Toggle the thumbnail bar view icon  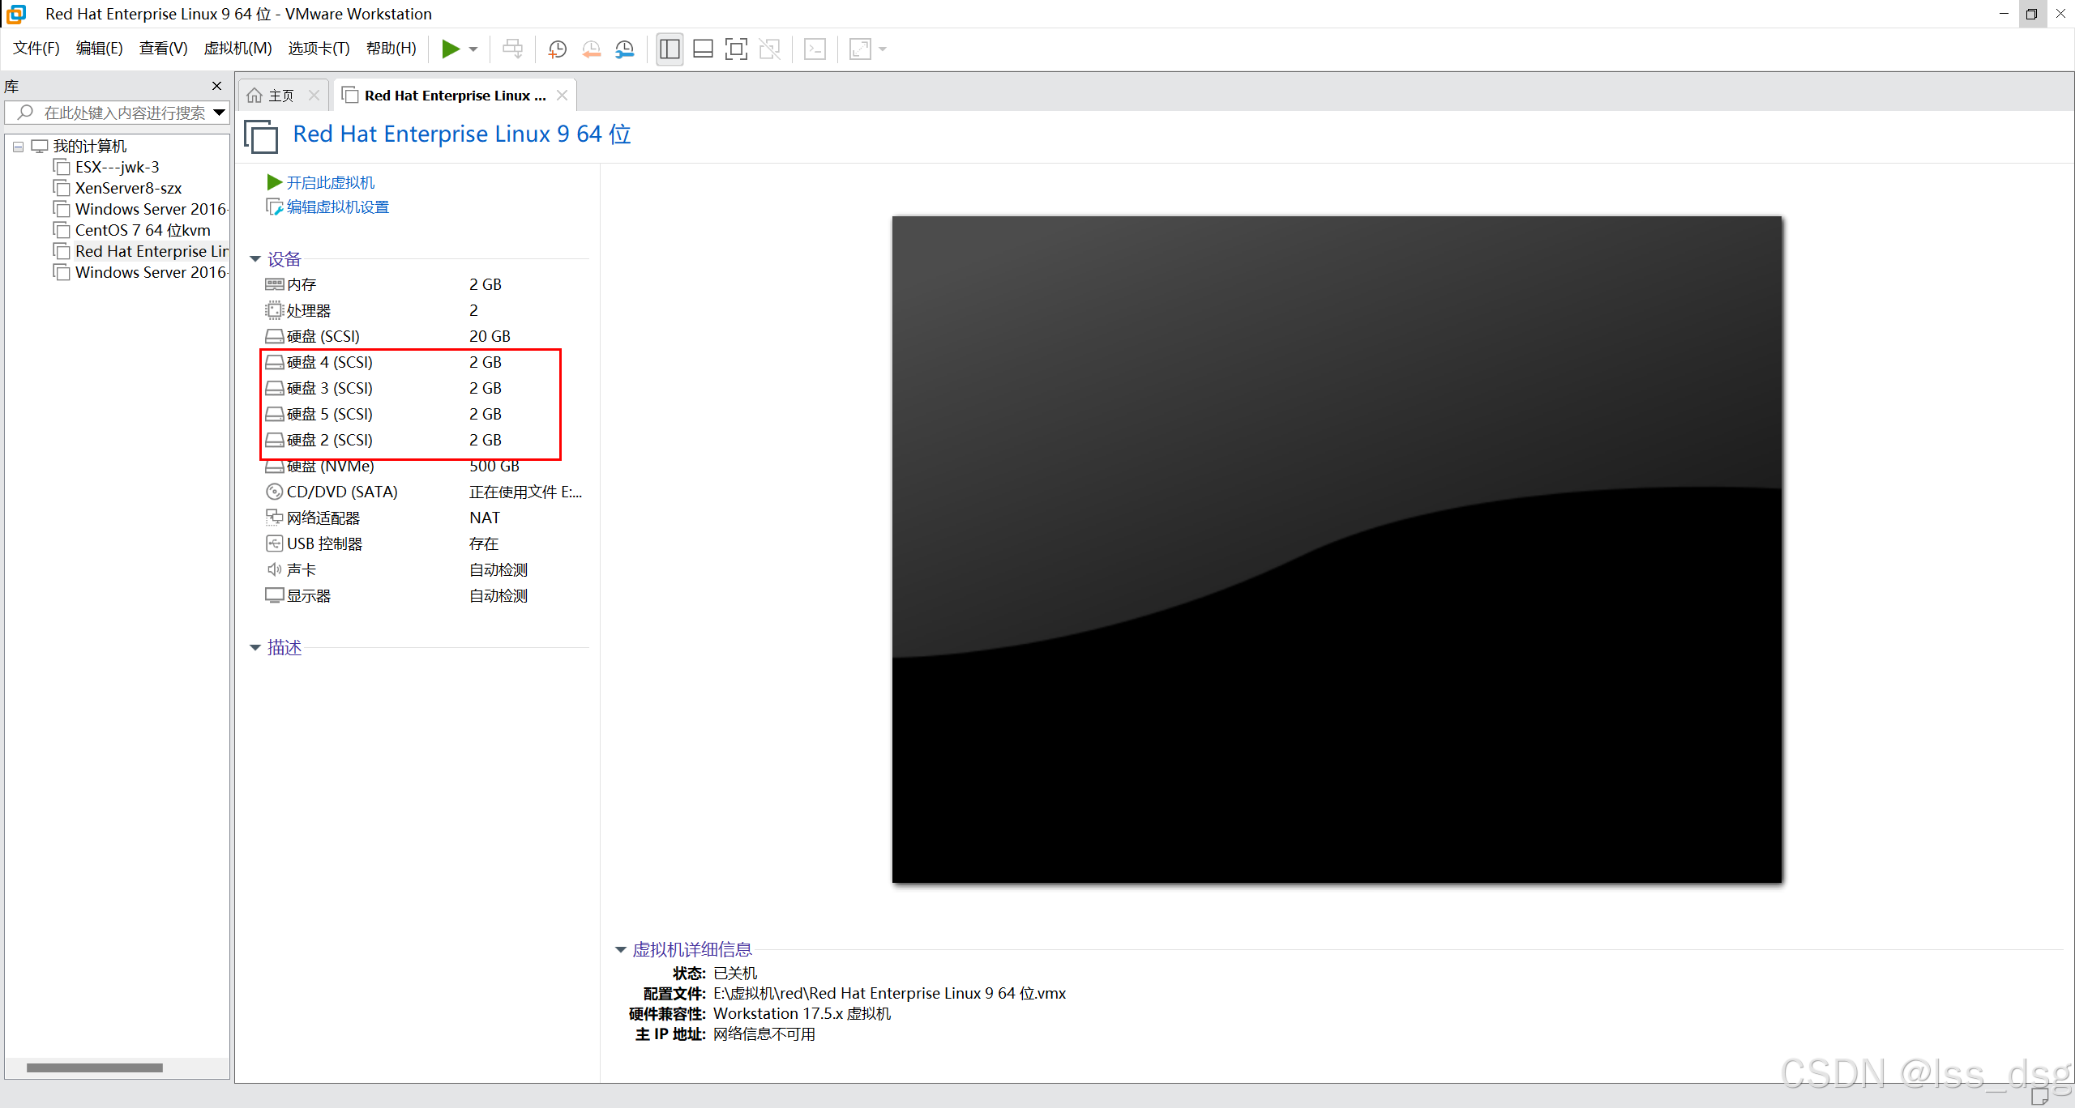click(x=703, y=49)
